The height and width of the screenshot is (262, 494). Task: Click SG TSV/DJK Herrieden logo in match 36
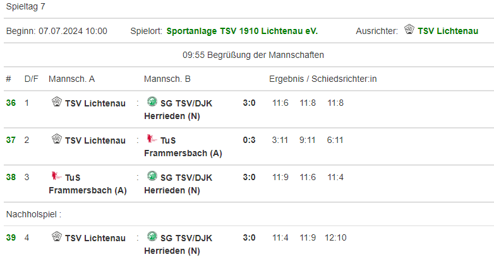152,101
